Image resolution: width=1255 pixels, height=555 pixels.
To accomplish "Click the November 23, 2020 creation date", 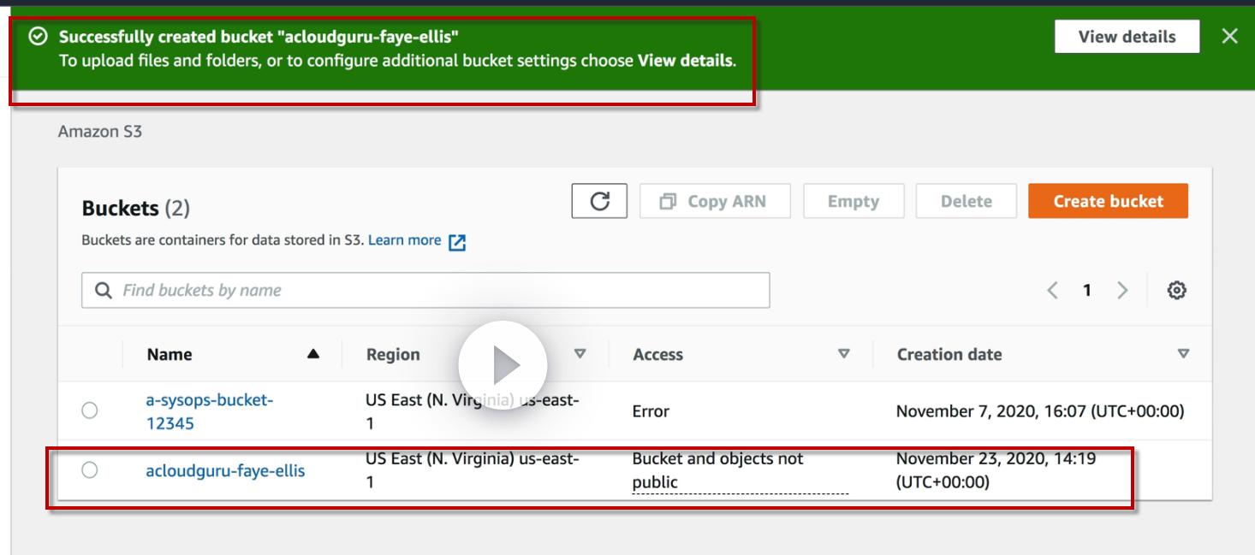I will tap(996, 470).
